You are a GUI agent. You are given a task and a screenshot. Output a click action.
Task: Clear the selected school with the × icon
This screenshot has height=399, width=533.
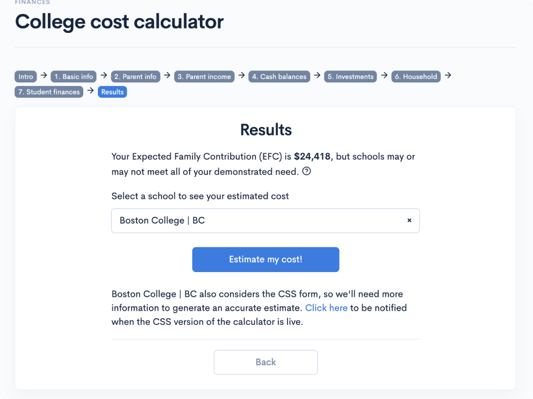[x=409, y=220]
